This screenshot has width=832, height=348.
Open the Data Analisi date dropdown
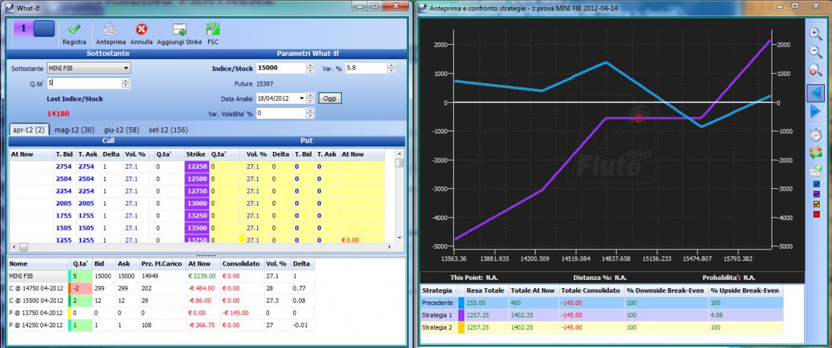pos(301,98)
